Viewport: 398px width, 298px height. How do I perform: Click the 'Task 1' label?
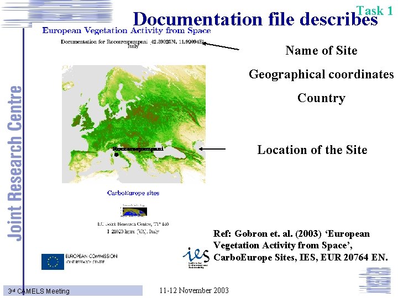click(375, 10)
